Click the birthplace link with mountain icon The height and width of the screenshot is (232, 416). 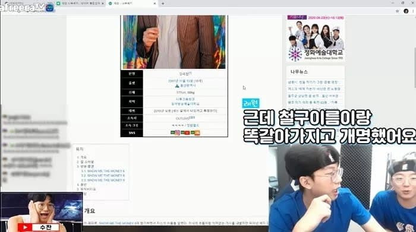coord(185,86)
